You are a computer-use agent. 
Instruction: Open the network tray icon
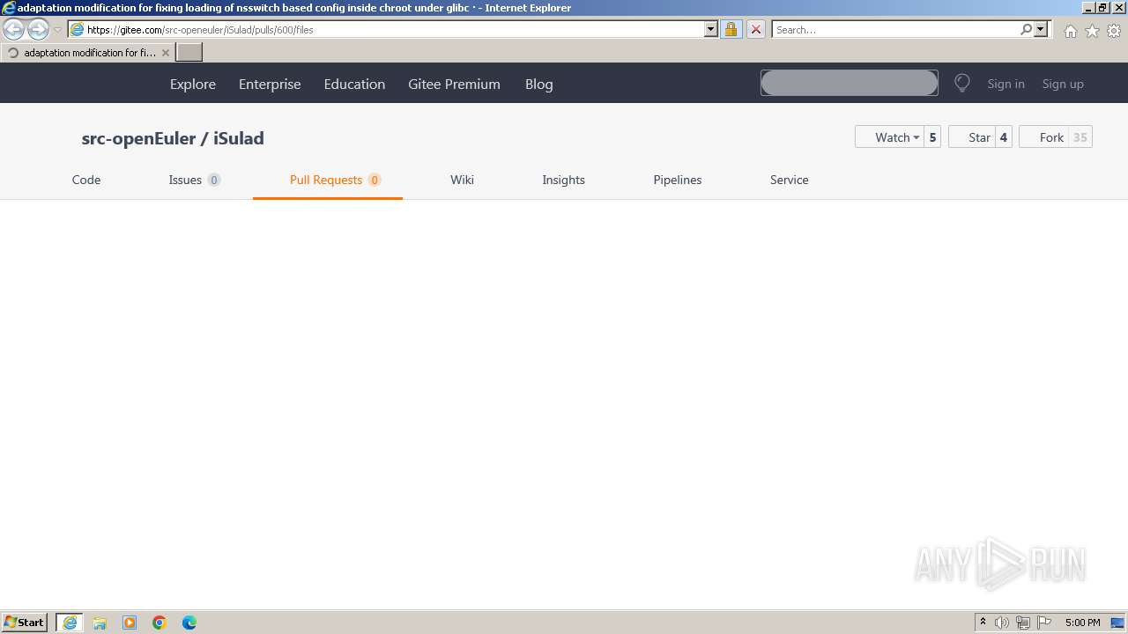point(1023,623)
